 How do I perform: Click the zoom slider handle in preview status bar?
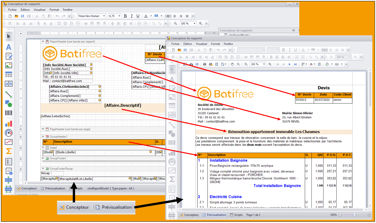354,215
